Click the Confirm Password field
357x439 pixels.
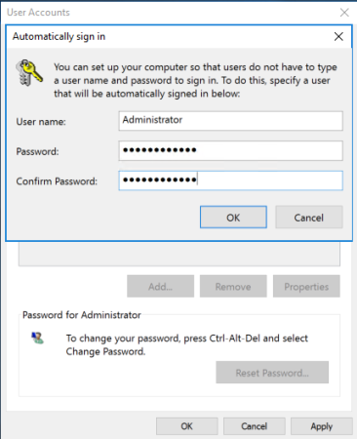point(230,180)
